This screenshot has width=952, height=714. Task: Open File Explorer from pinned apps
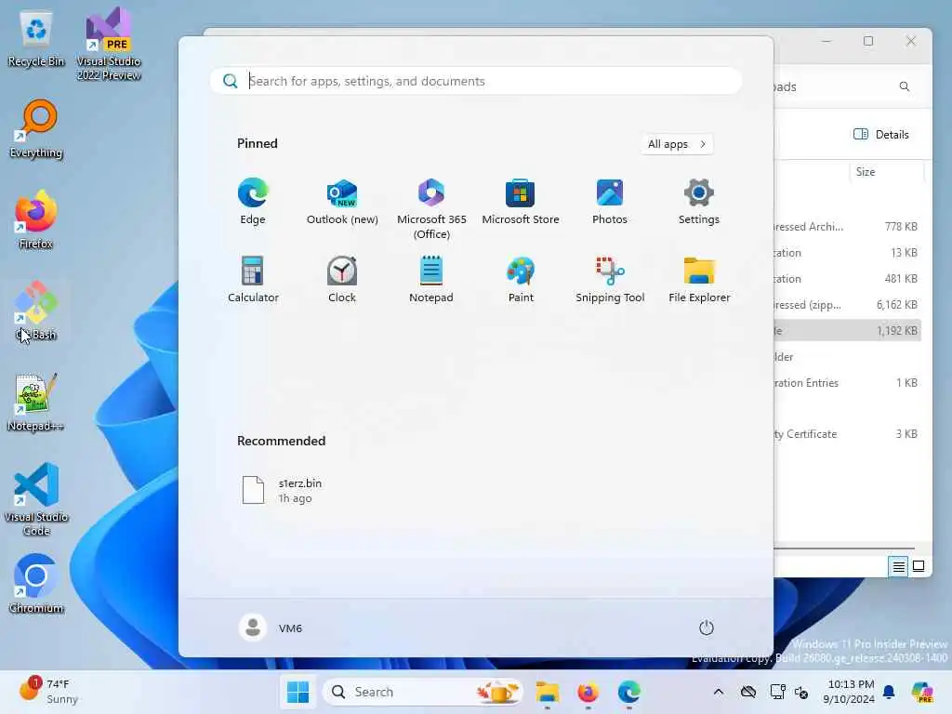tap(699, 280)
